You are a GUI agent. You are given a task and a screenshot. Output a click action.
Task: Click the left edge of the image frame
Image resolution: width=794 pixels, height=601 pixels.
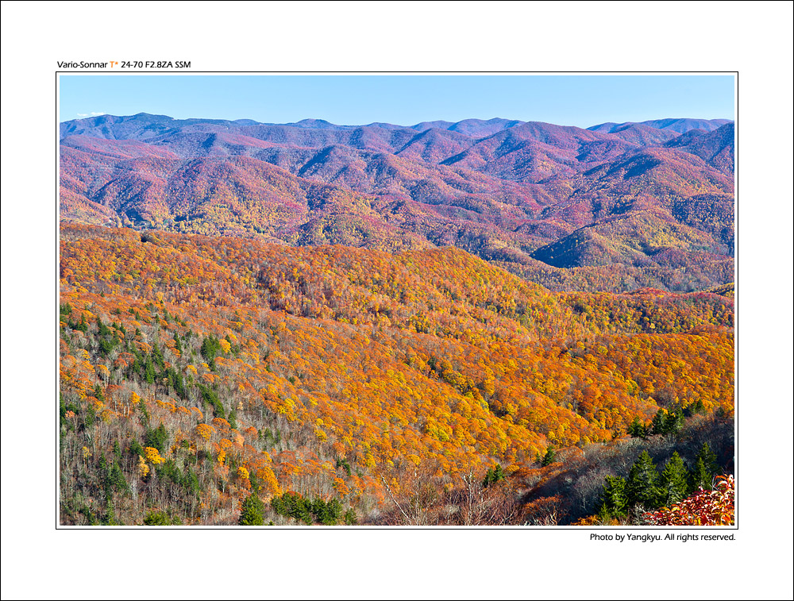(60, 302)
